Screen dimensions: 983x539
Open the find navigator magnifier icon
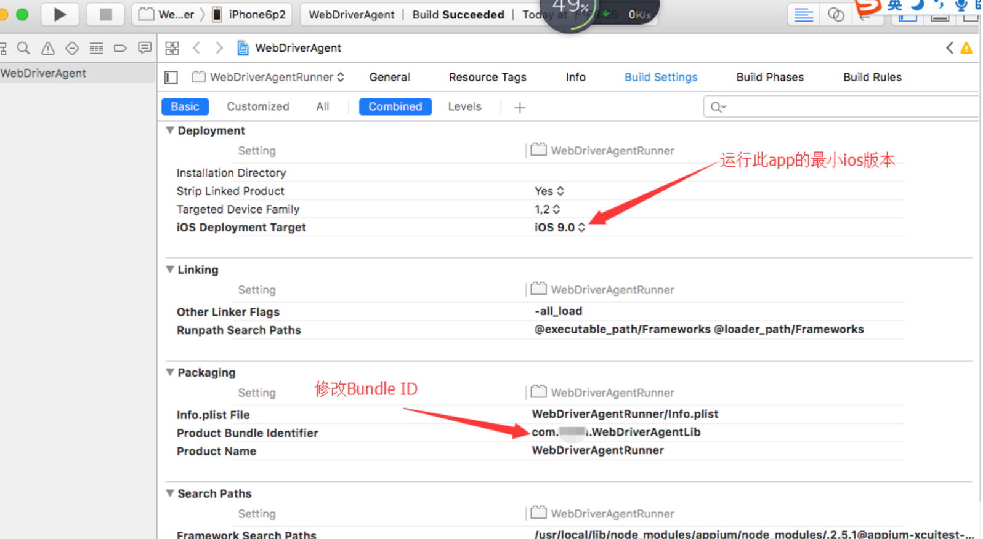coord(23,48)
